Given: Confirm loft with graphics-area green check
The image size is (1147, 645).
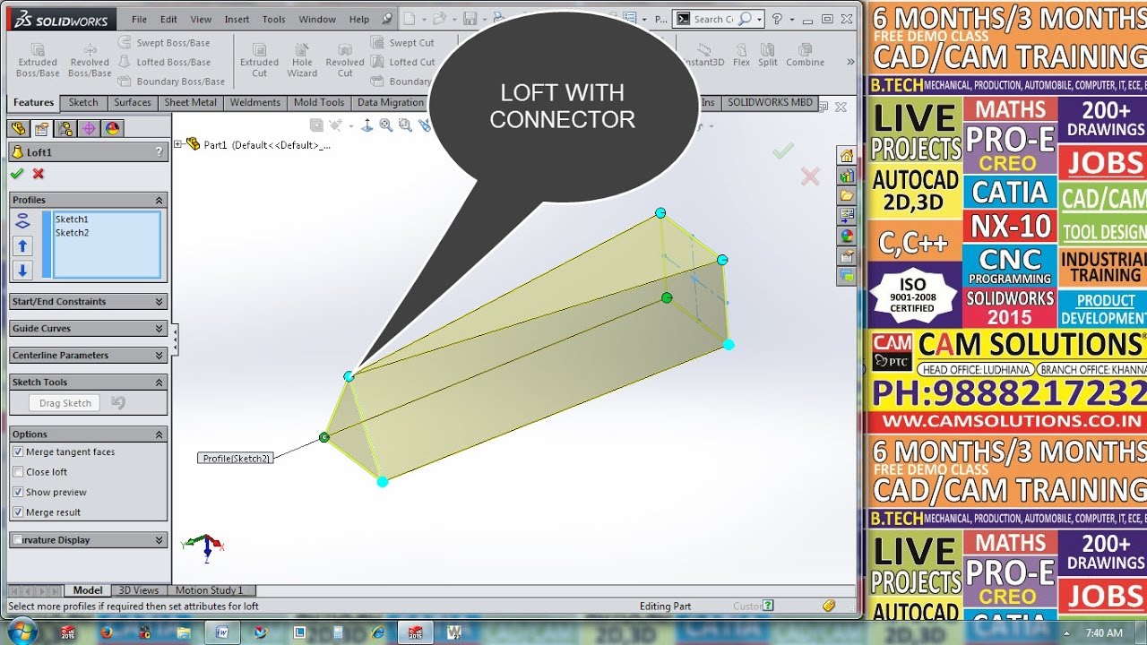Looking at the screenshot, I should click(x=783, y=151).
